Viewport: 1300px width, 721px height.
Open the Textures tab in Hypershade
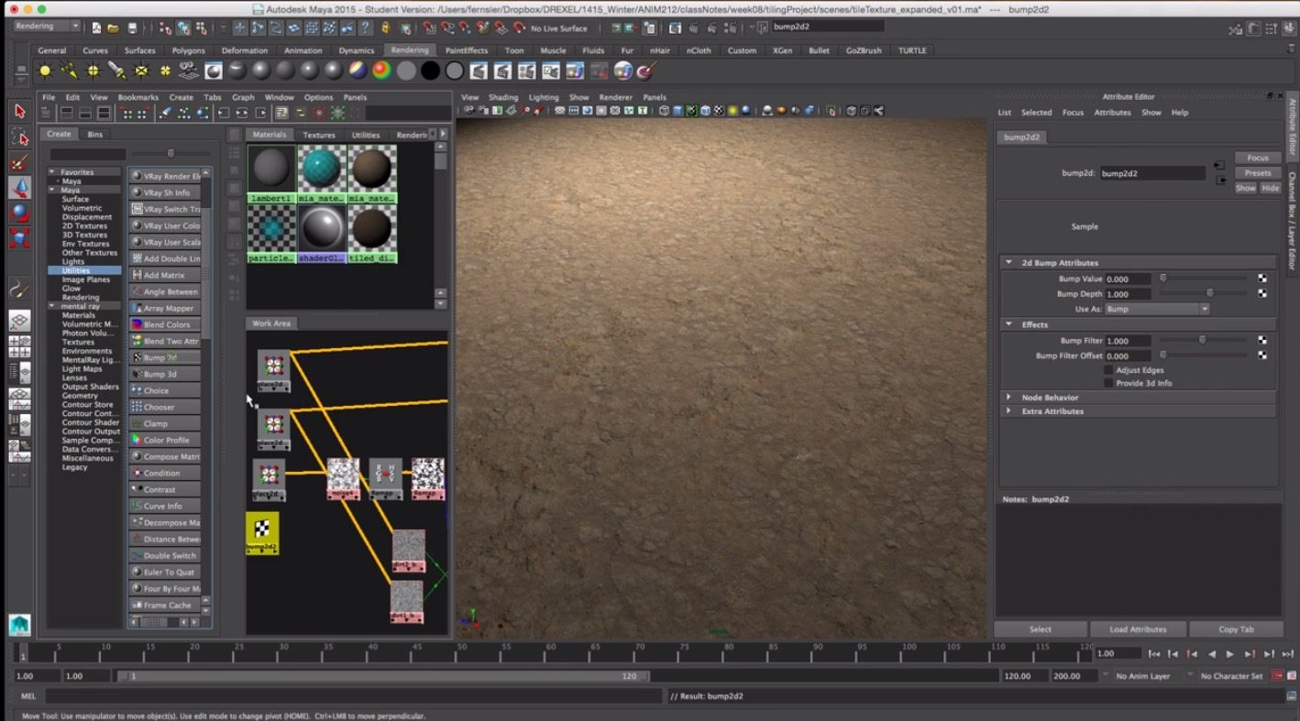point(319,135)
